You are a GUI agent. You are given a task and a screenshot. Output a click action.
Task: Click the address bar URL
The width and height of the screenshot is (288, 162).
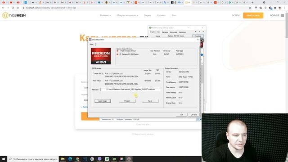point(51,8)
